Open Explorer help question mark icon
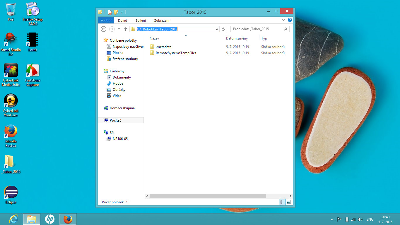Viewport: 400px width, 225px height. 290,20
